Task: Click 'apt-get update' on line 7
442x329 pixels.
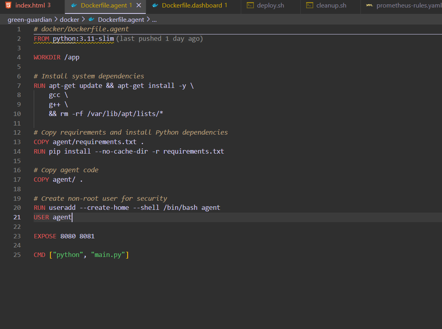Action: pyautogui.click(x=76, y=86)
